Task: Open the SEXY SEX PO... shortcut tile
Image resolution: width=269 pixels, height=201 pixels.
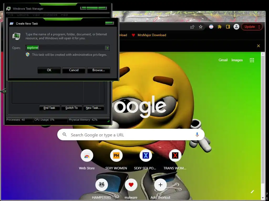Action: pyautogui.click(x=146, y=159)
